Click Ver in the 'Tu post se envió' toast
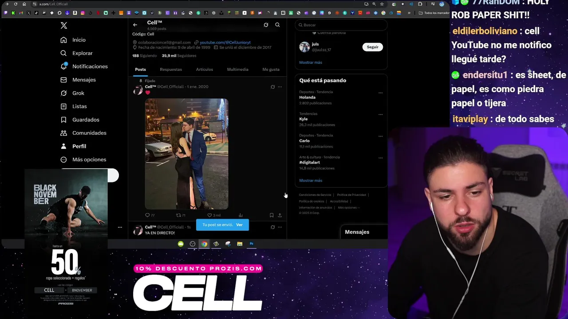Screen dimensions: 568x319 coord(239,225)
